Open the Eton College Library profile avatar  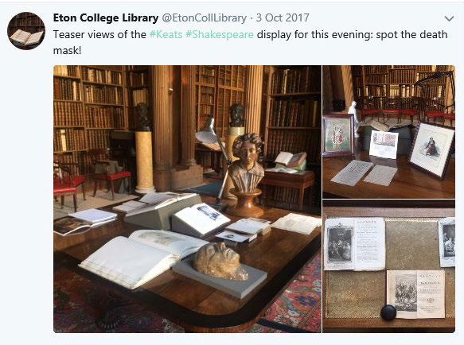[26, 31]
